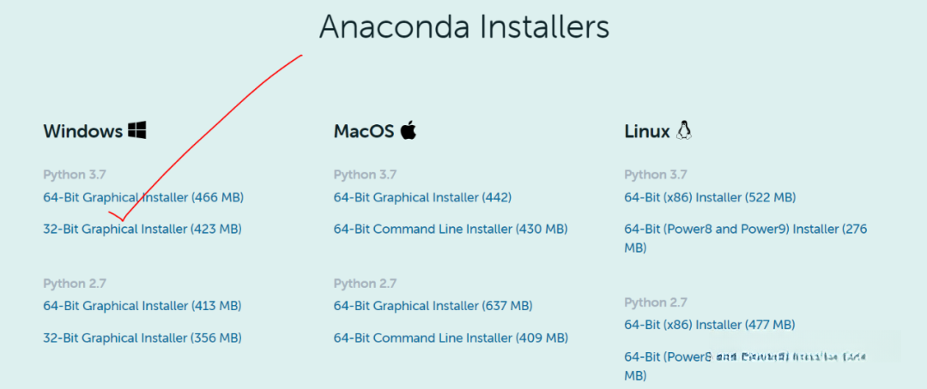Download Linux Python 2.7 64-Bit x86 Installer
Screen dimensions: 927x389
[x=710, y=325]
